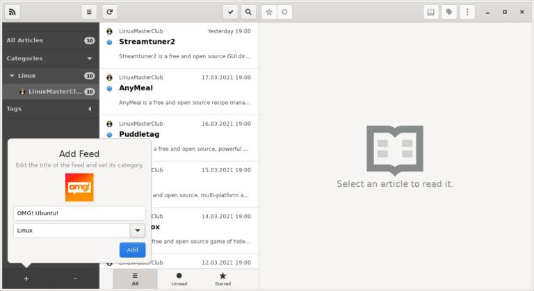This screenshot has height=291, width=534.
Task: Click the plus add feed button
Action: click(x=26, y=278)
